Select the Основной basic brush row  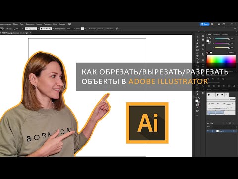pos(221,99)
